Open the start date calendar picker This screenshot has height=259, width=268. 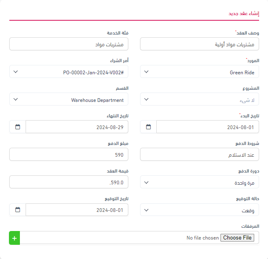[149, 127]
